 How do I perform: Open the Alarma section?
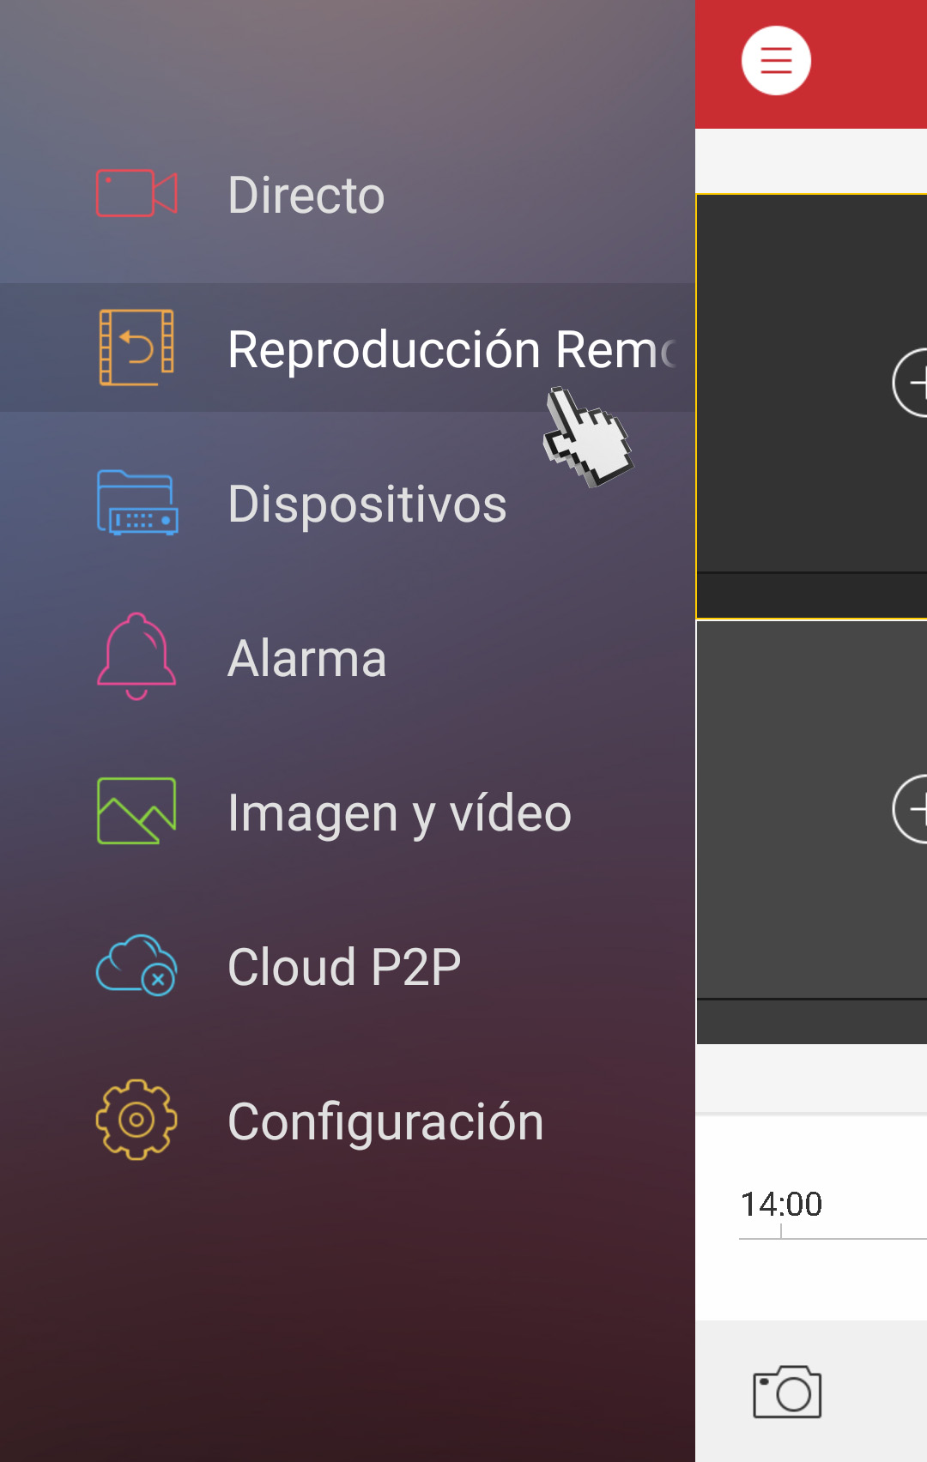point(348,657)
